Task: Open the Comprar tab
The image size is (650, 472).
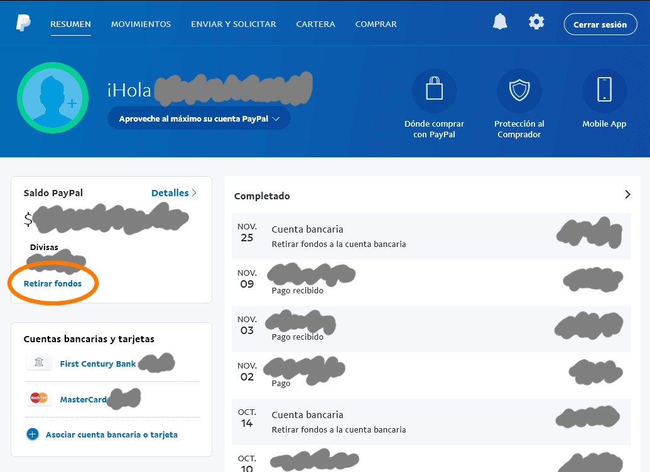Action: pos(376,24)
